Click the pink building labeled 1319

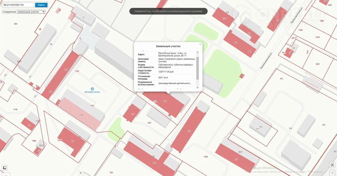click(82, 114)
